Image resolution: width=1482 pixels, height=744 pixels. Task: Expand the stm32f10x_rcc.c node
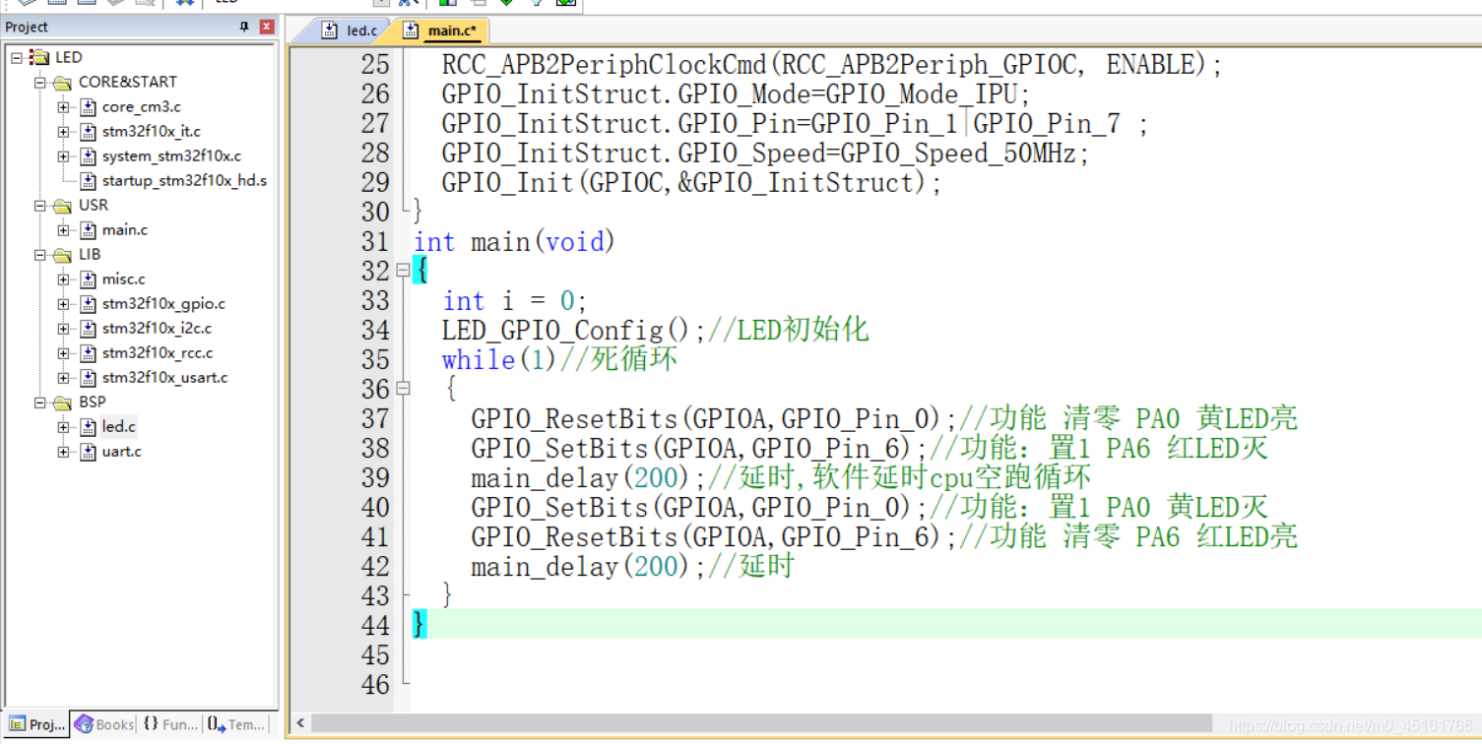63,352
